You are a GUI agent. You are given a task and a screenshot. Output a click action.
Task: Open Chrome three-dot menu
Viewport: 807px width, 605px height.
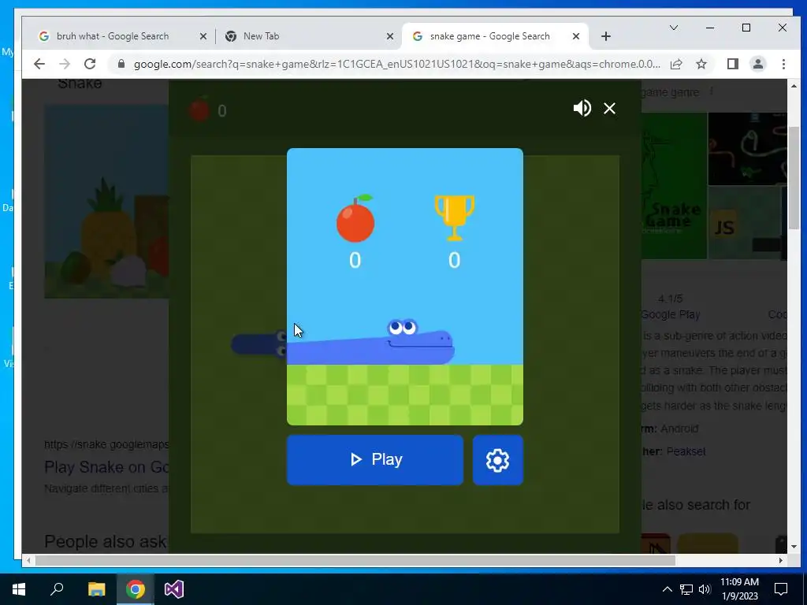coord(783,64)
